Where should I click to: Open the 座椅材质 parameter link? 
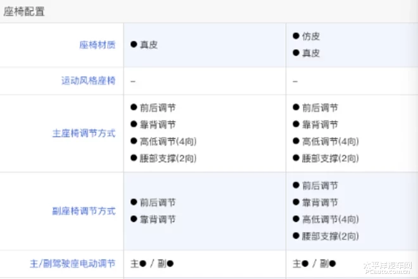point(98,45)
